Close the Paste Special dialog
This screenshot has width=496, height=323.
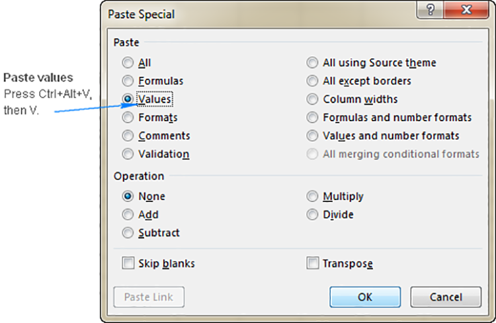(x=466, y=9)
